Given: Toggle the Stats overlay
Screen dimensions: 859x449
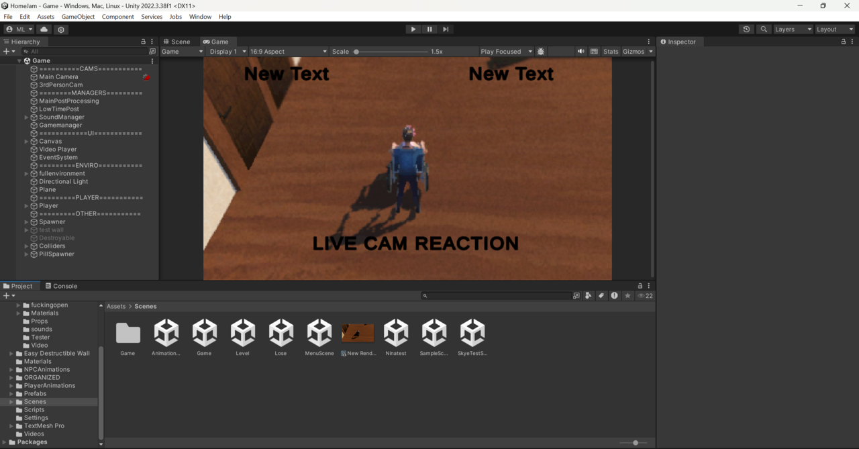Looking at the screenshot, I should (x=611, y=52).
